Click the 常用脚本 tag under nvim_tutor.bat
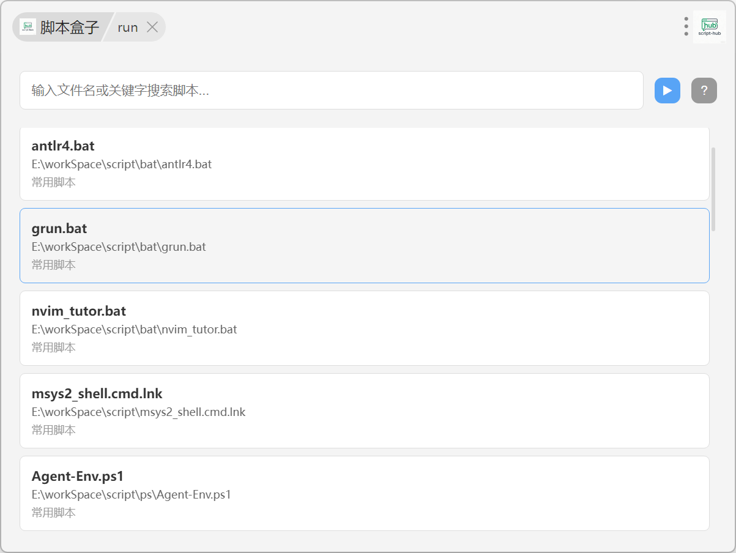Screen dimensions: 736x553 pos(54,347)
